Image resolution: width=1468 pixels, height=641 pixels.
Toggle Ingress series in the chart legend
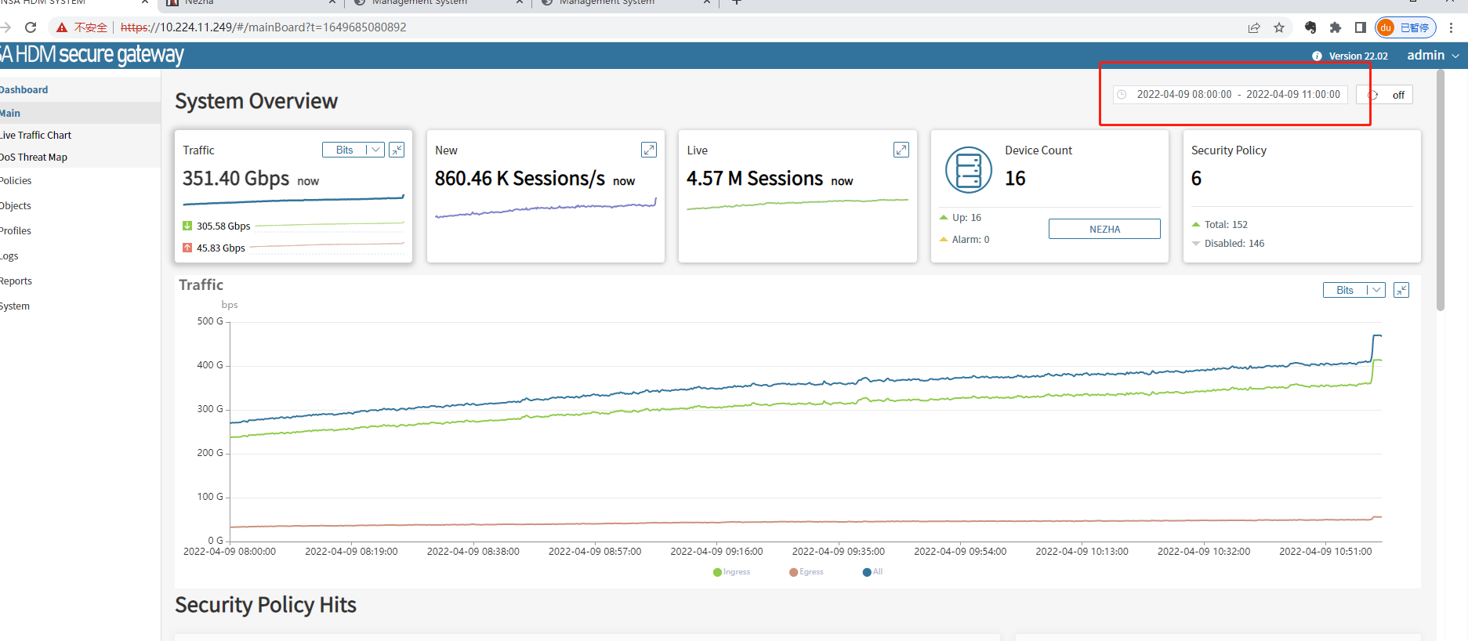click(x=732, y=572)
